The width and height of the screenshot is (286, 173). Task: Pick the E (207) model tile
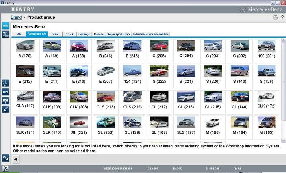click(x=106, y=77)
